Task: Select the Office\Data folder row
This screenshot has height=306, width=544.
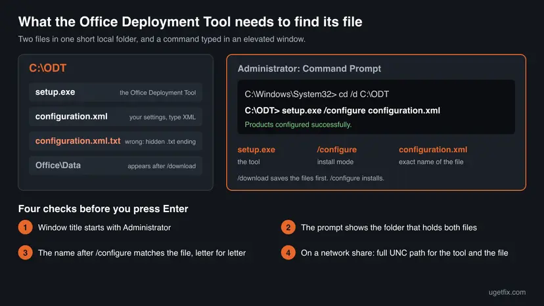Action: click(x=116, y=165)
